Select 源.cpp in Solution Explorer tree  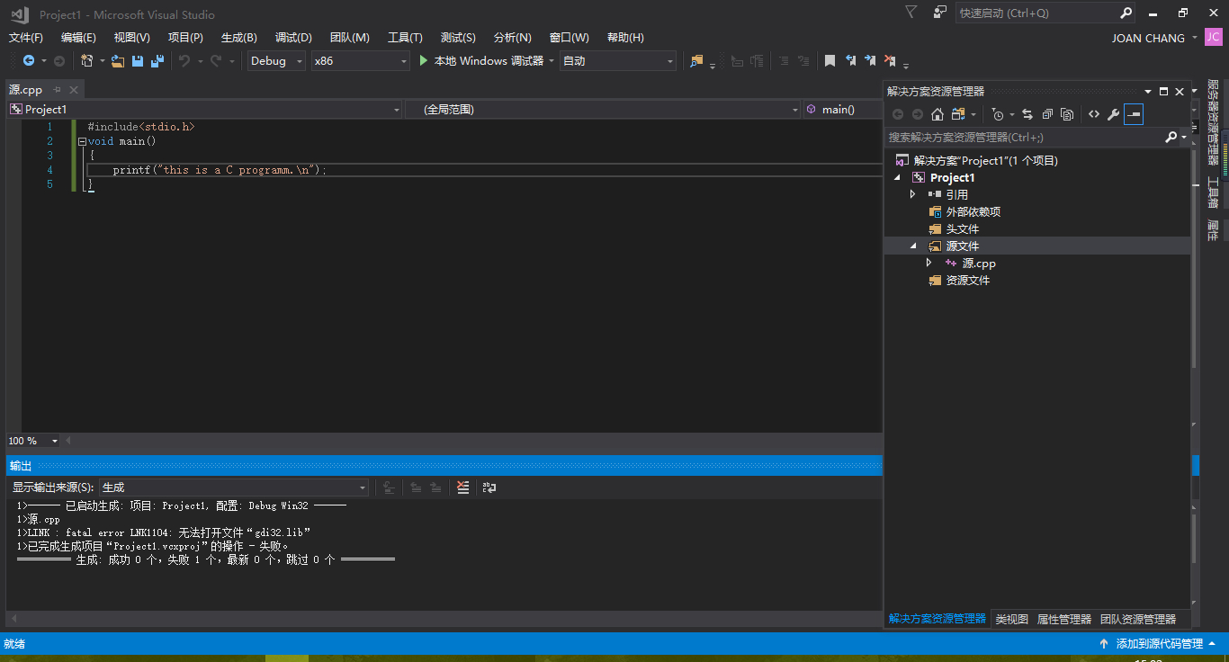[x=979, y=264]
